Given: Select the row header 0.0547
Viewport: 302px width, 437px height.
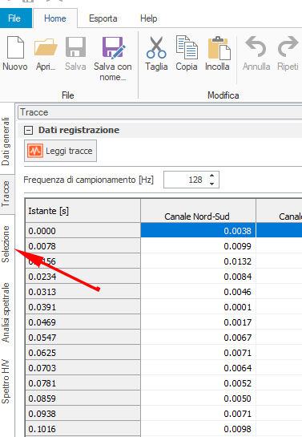Looking at the screenshot, I should click(83, 338).
